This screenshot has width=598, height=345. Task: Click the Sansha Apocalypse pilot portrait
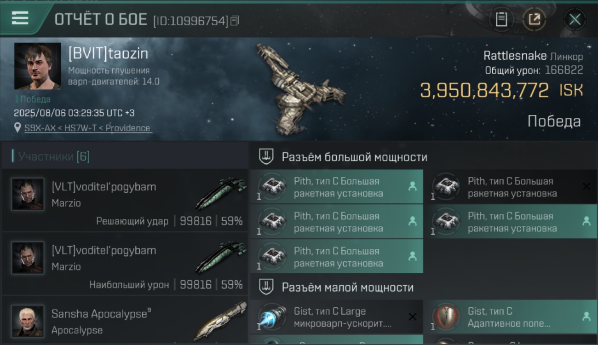click(28, 321)
